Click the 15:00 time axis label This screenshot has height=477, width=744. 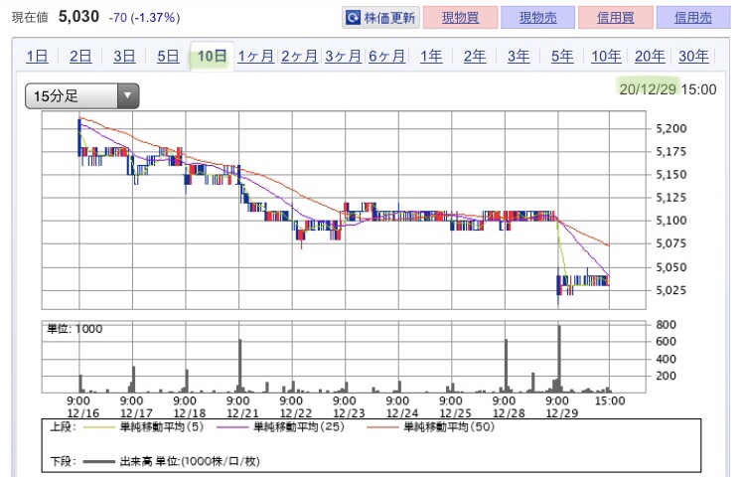tap(610, 401)
